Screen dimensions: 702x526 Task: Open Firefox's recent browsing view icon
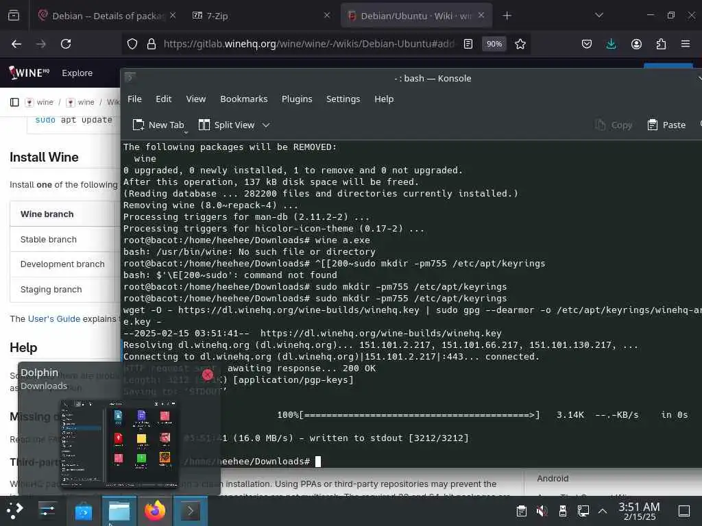(14, 16)
